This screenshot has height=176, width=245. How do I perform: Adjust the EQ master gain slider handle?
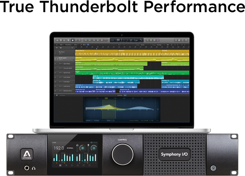[x=158, y=109]
